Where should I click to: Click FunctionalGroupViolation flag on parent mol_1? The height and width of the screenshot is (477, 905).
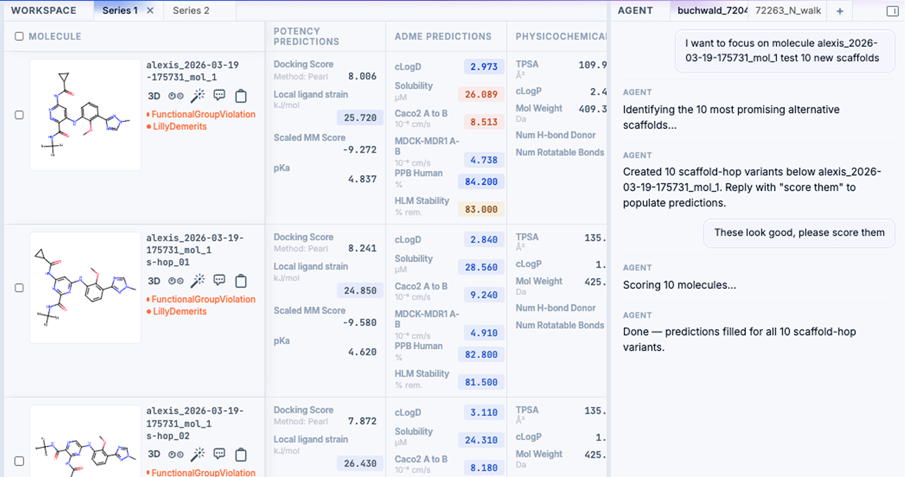click(201, 114)
